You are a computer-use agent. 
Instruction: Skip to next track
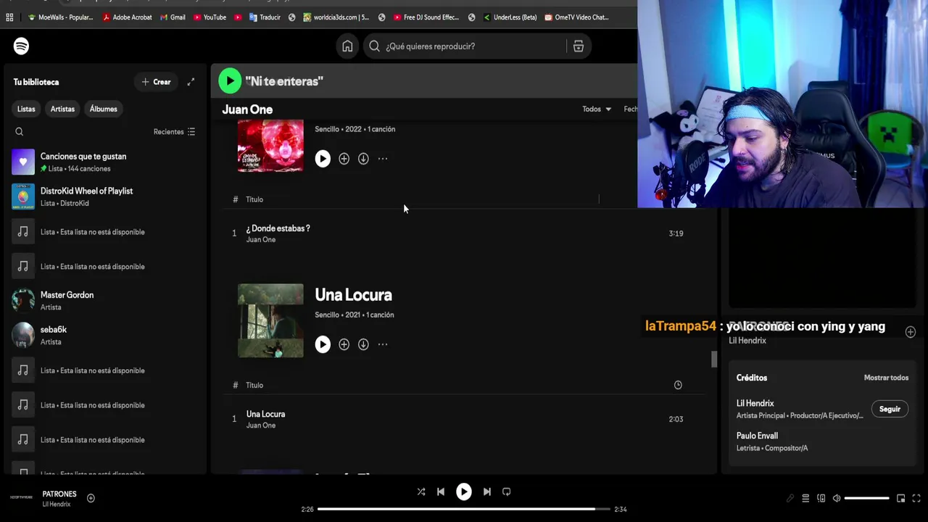(x=487, y=492)
